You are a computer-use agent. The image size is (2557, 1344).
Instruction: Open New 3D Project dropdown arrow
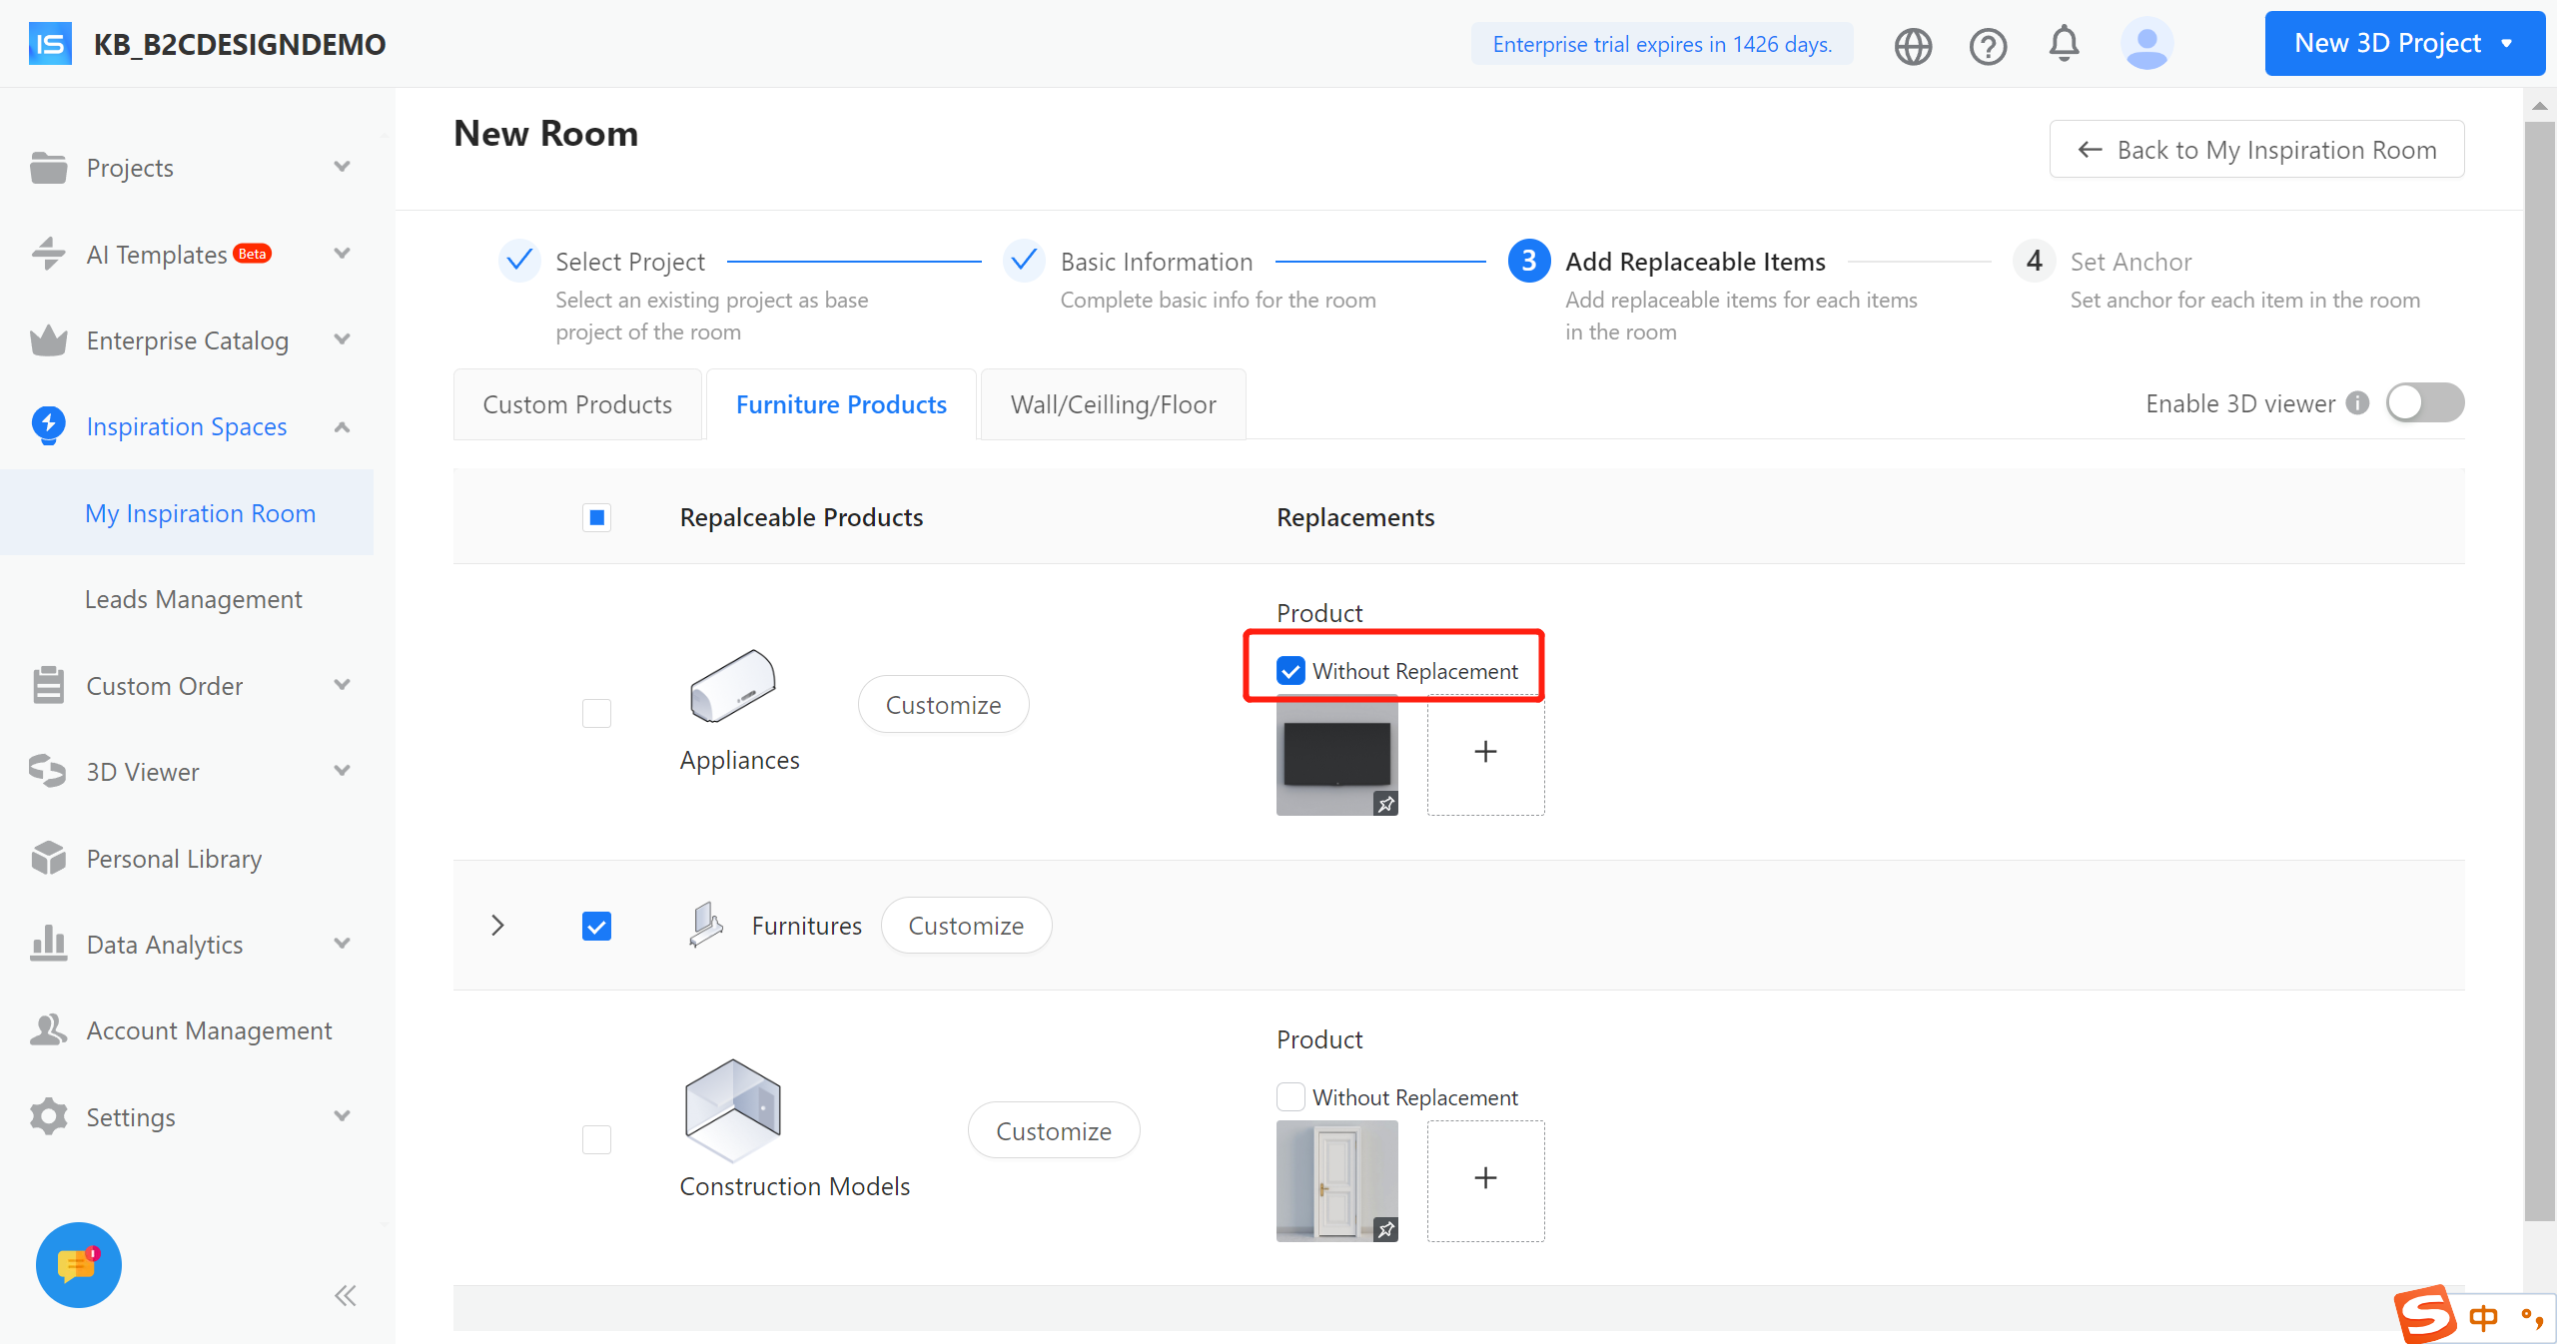(x=2506, y=44)
